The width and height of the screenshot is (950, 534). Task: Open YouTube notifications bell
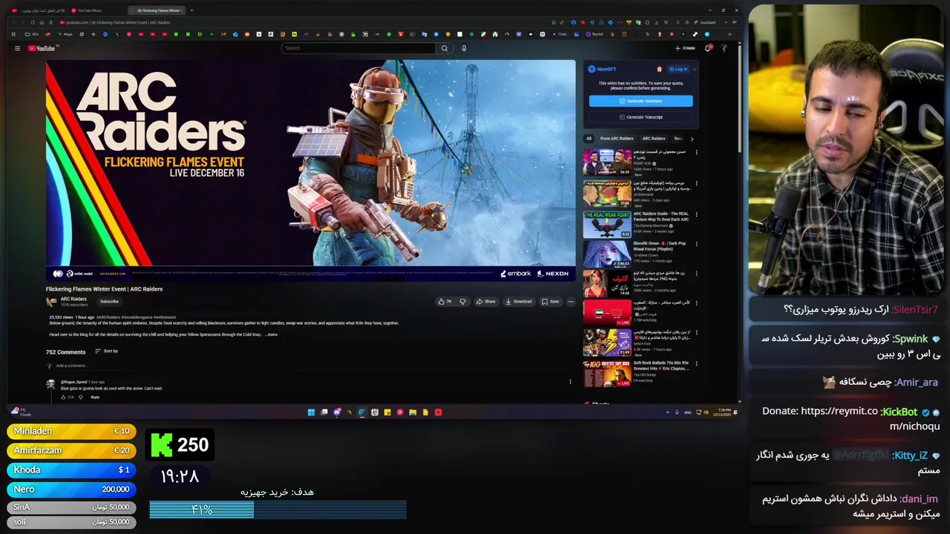[708, 48]
